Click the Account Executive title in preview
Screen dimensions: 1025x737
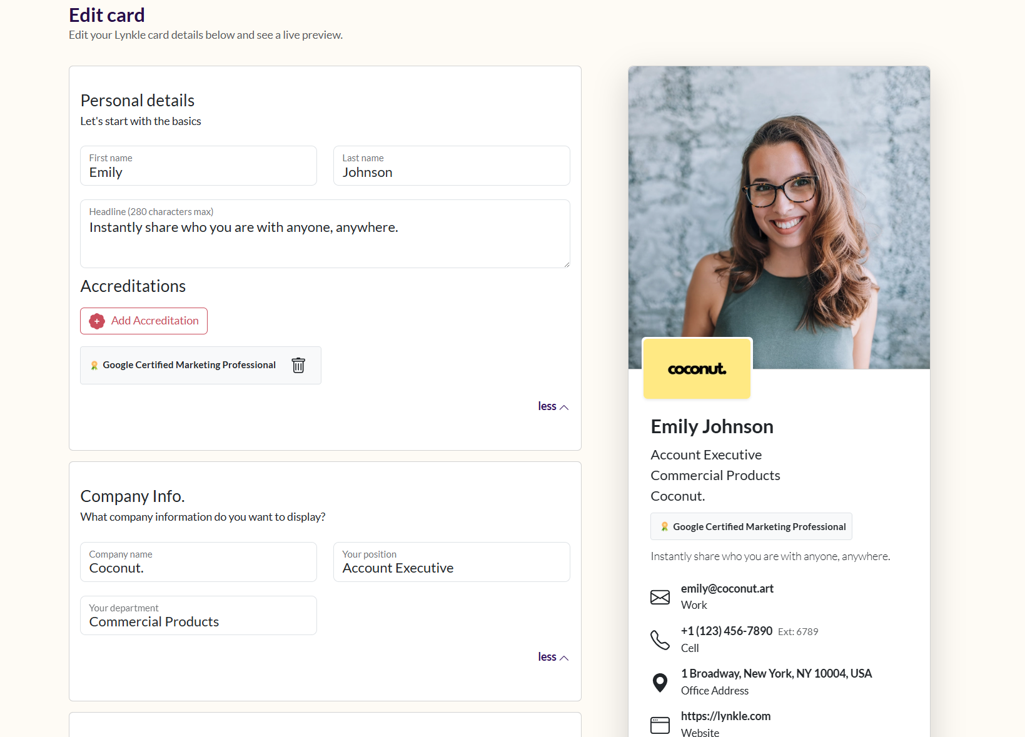click(706, 455)
